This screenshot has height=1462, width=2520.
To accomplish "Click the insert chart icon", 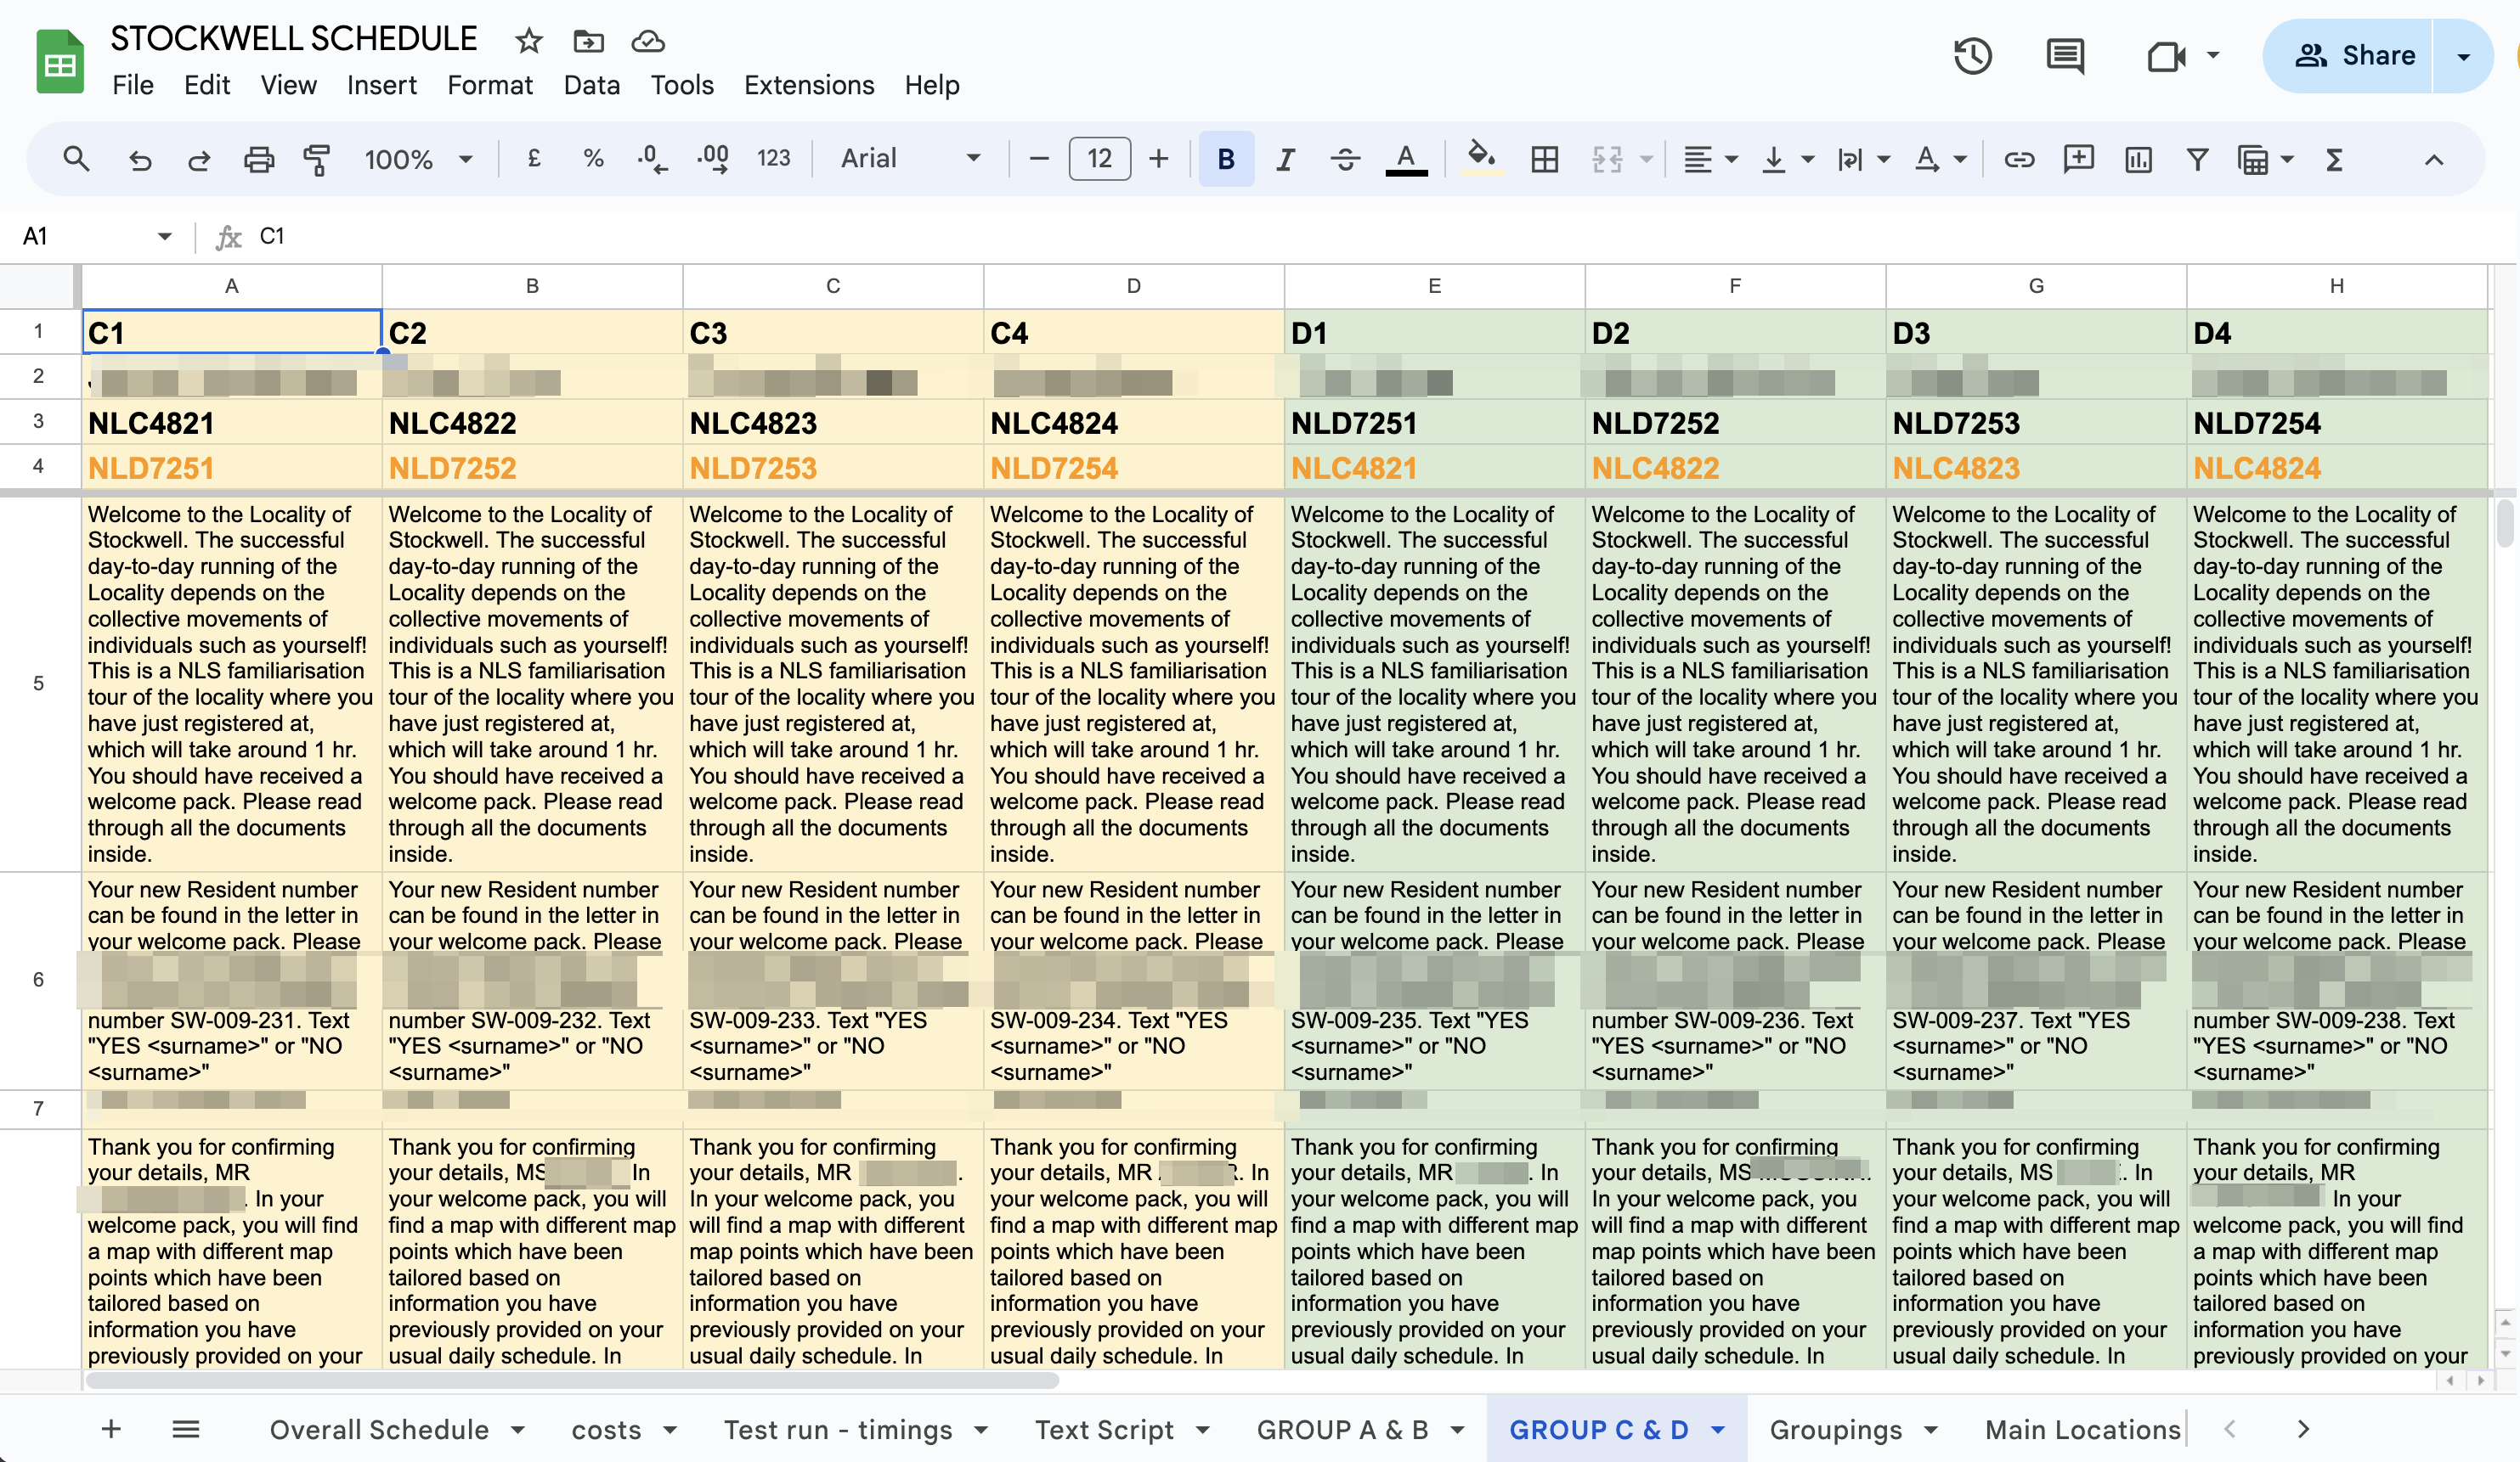I will 2138,159.
